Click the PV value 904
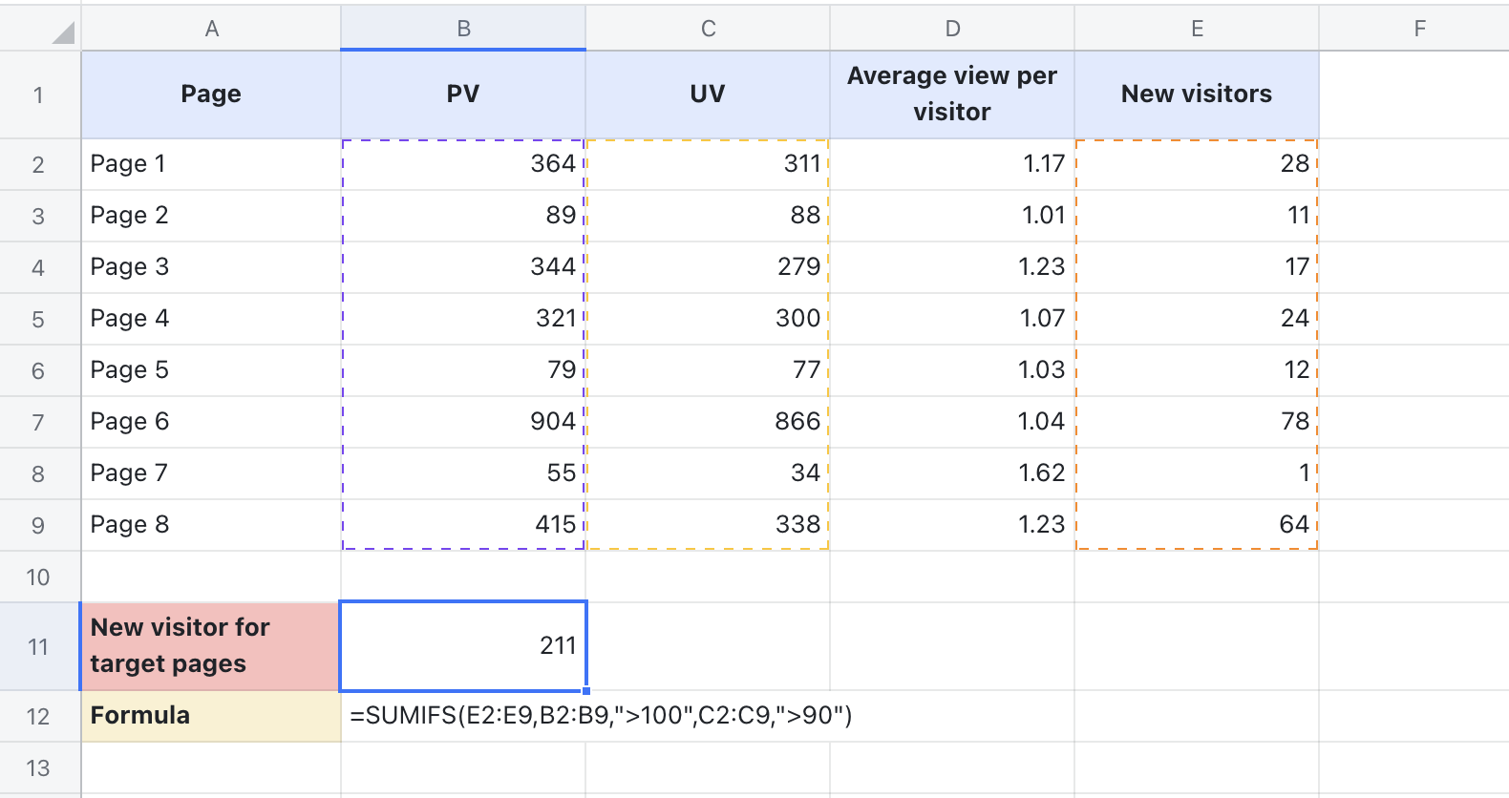 click(463, 422)
